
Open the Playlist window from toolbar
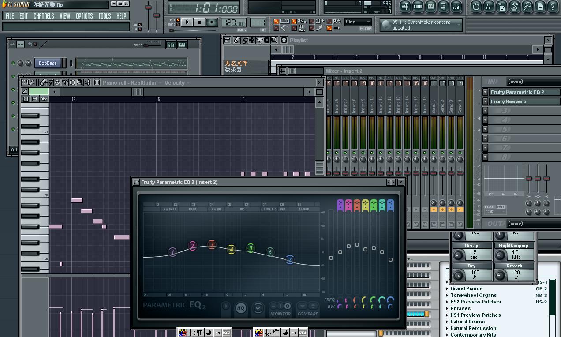click(x=405, y=7)
